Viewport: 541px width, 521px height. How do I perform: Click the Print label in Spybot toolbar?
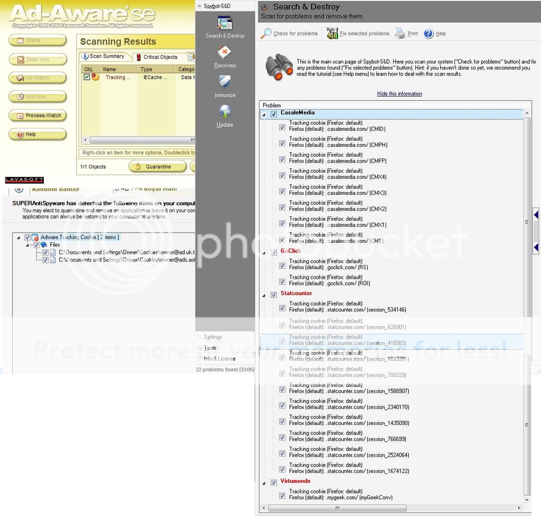[x=412, y=33]
